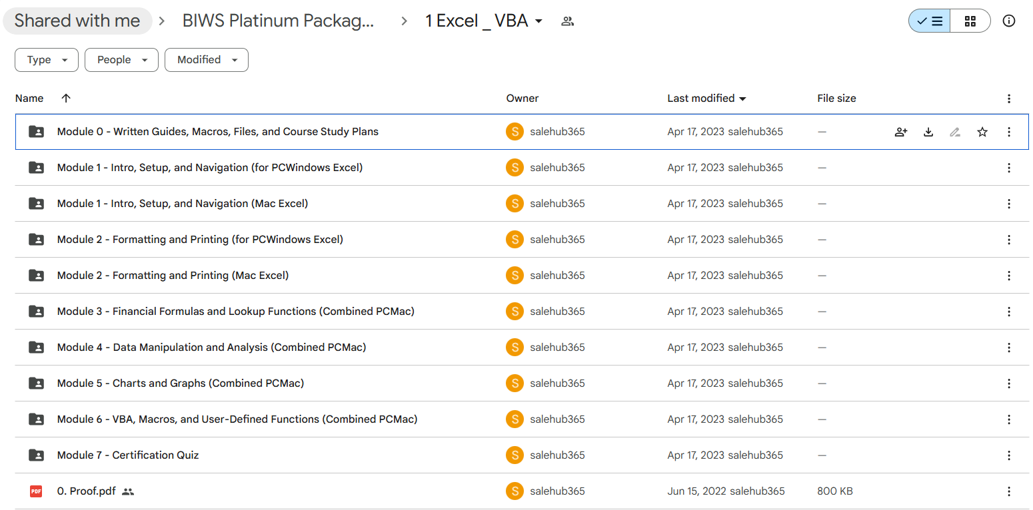The width and height of the screenshot is (1033, 510).
Task: Click owner salehub365 in Module 6 row
Action: pos(558,419)
